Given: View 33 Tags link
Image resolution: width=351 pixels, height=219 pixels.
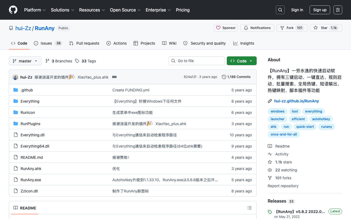Looking at the screenshot, I should [86, 61].
